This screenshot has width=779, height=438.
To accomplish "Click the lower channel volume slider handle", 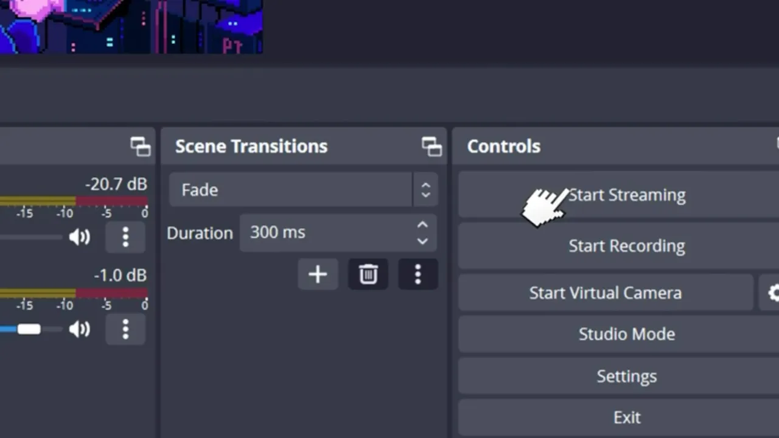I will [29, 329].
